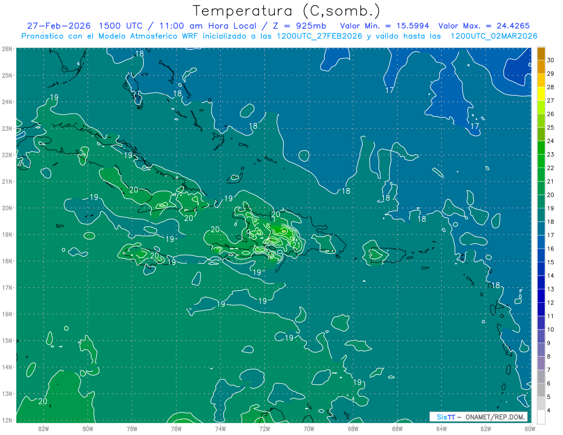Click the "62W" longitude axis label
This screenshot has height=435, width=563.
click(x=486, y=428)
